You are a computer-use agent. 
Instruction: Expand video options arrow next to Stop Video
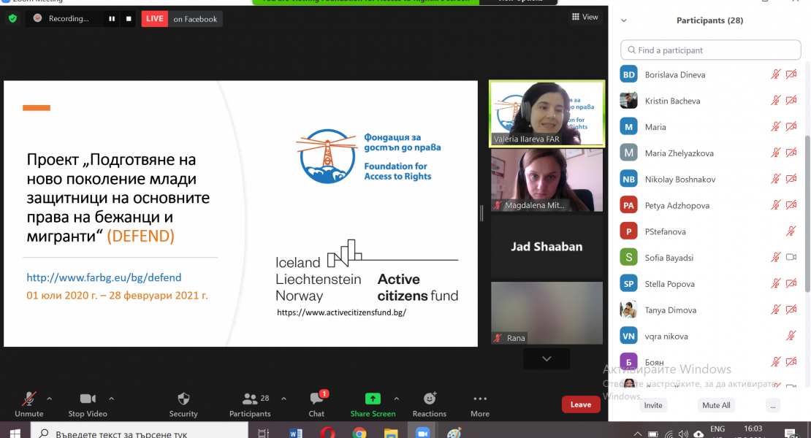pyautogui.click(x=111, y=399)
